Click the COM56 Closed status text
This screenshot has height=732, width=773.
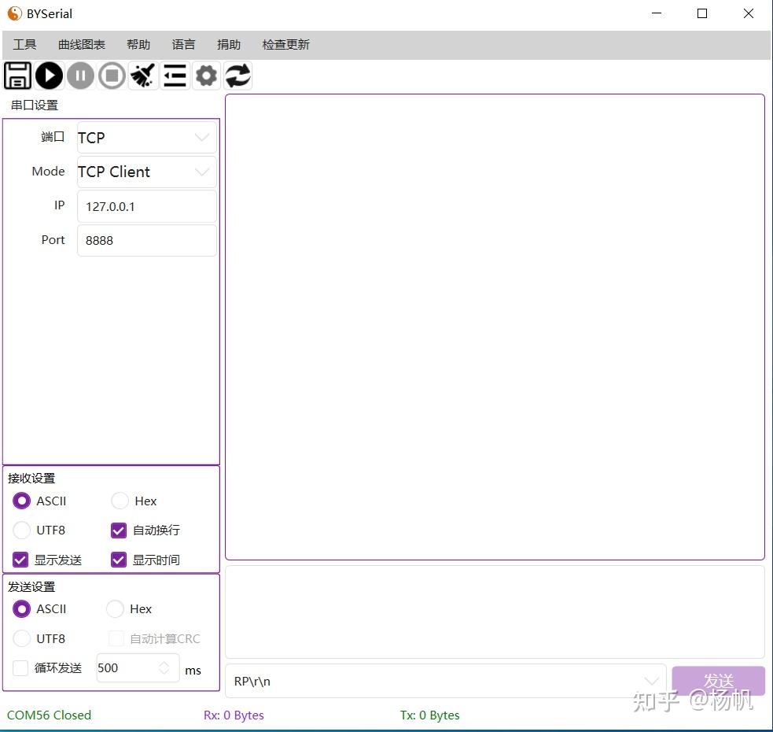[50, 715]
